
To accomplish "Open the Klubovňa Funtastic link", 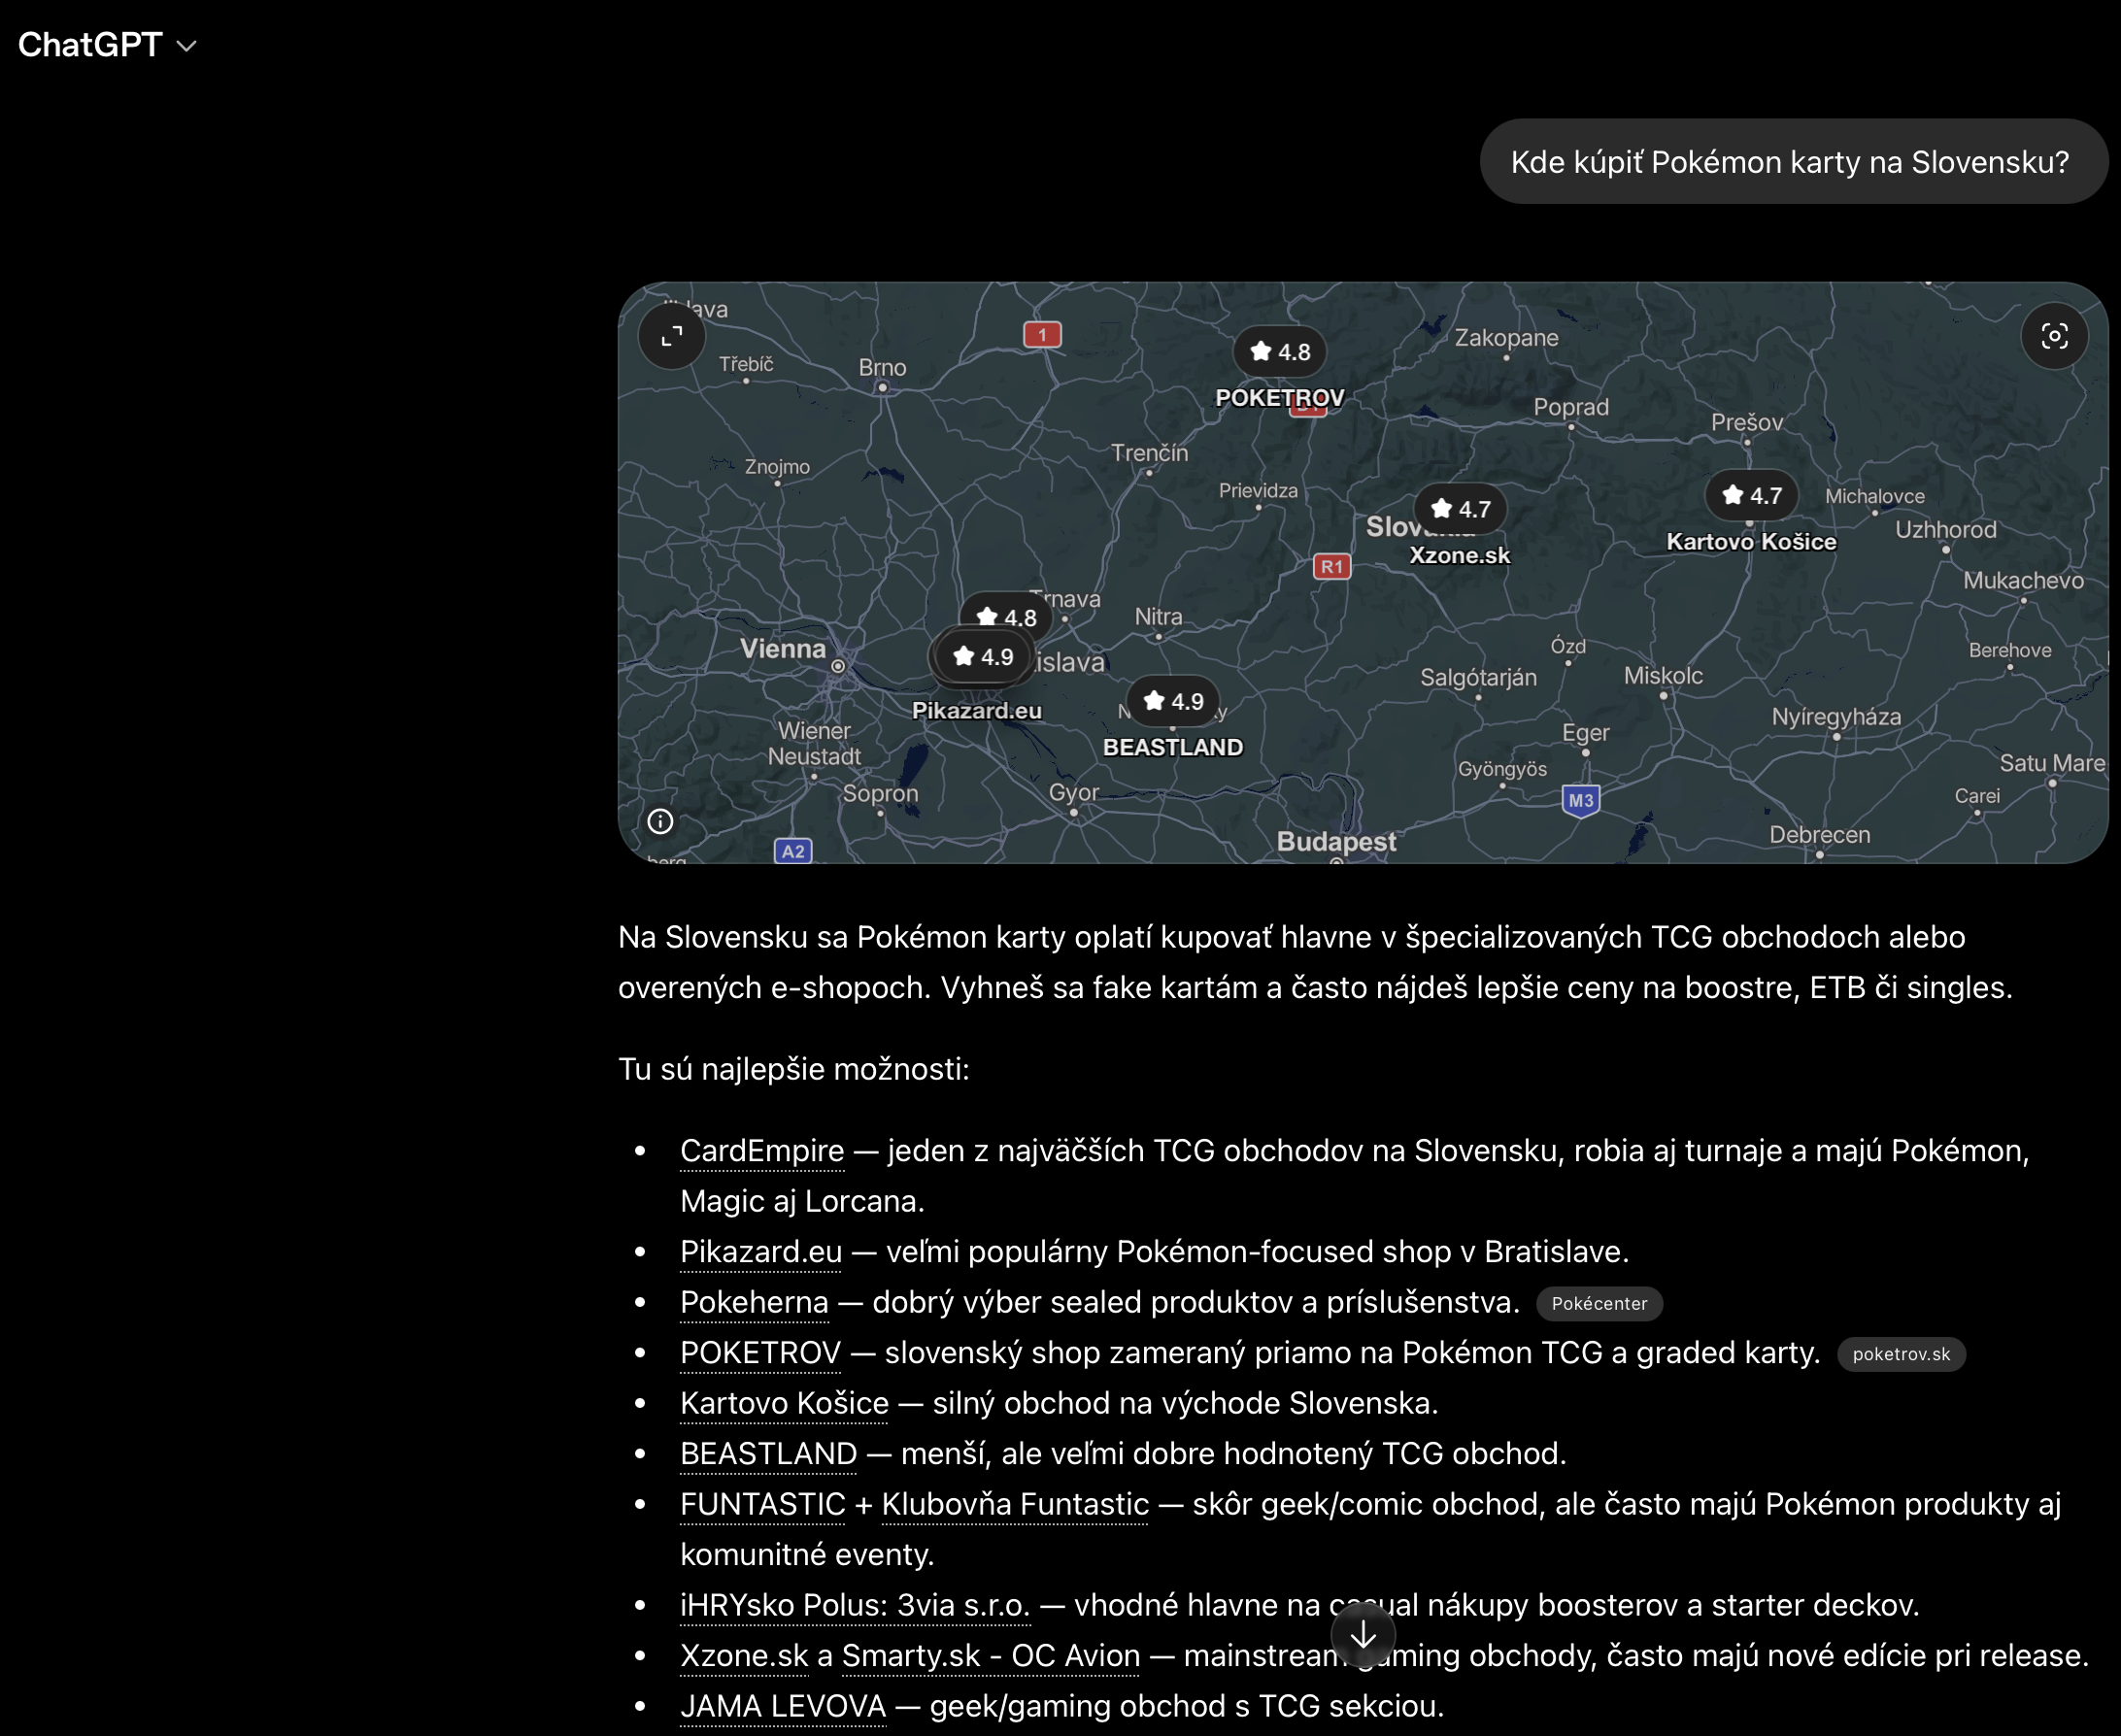I will (x=1015, y=1504).
